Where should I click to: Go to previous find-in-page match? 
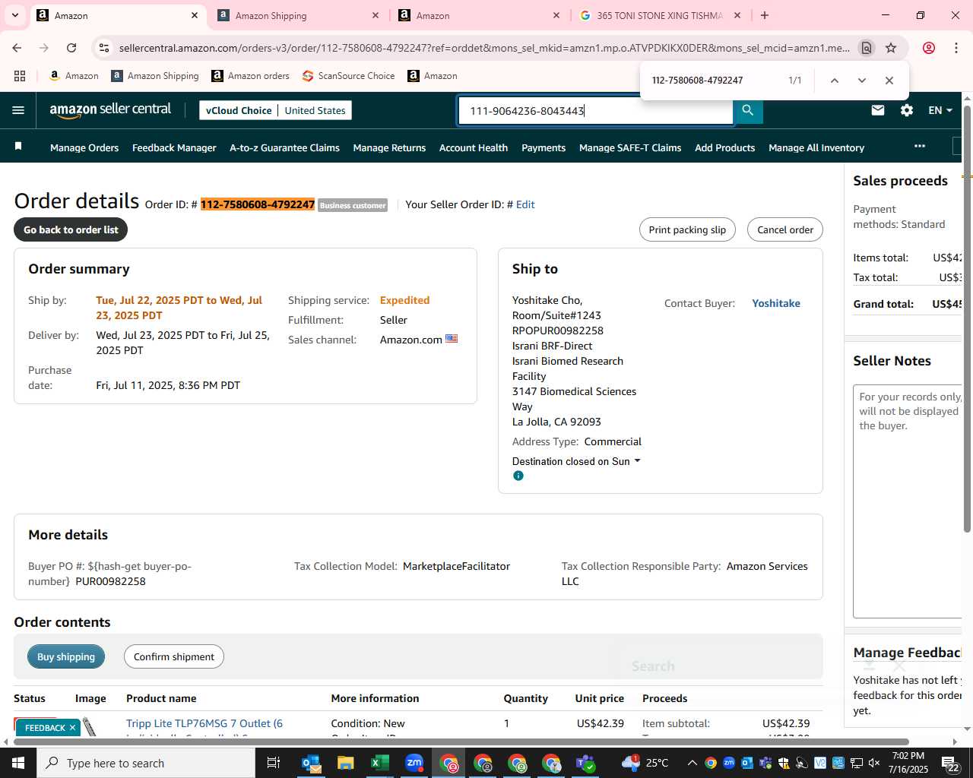click(x=834, y=81)
